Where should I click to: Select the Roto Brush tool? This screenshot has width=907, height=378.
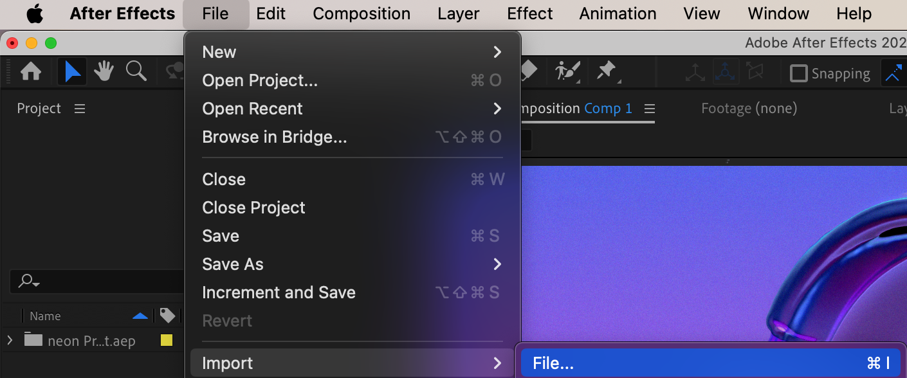tap(567, 71)
